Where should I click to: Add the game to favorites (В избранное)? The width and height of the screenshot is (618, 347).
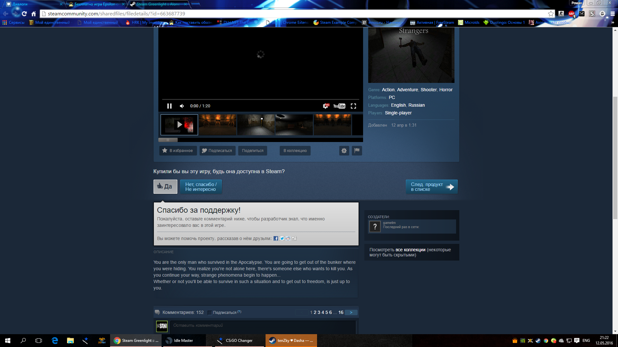178,151
